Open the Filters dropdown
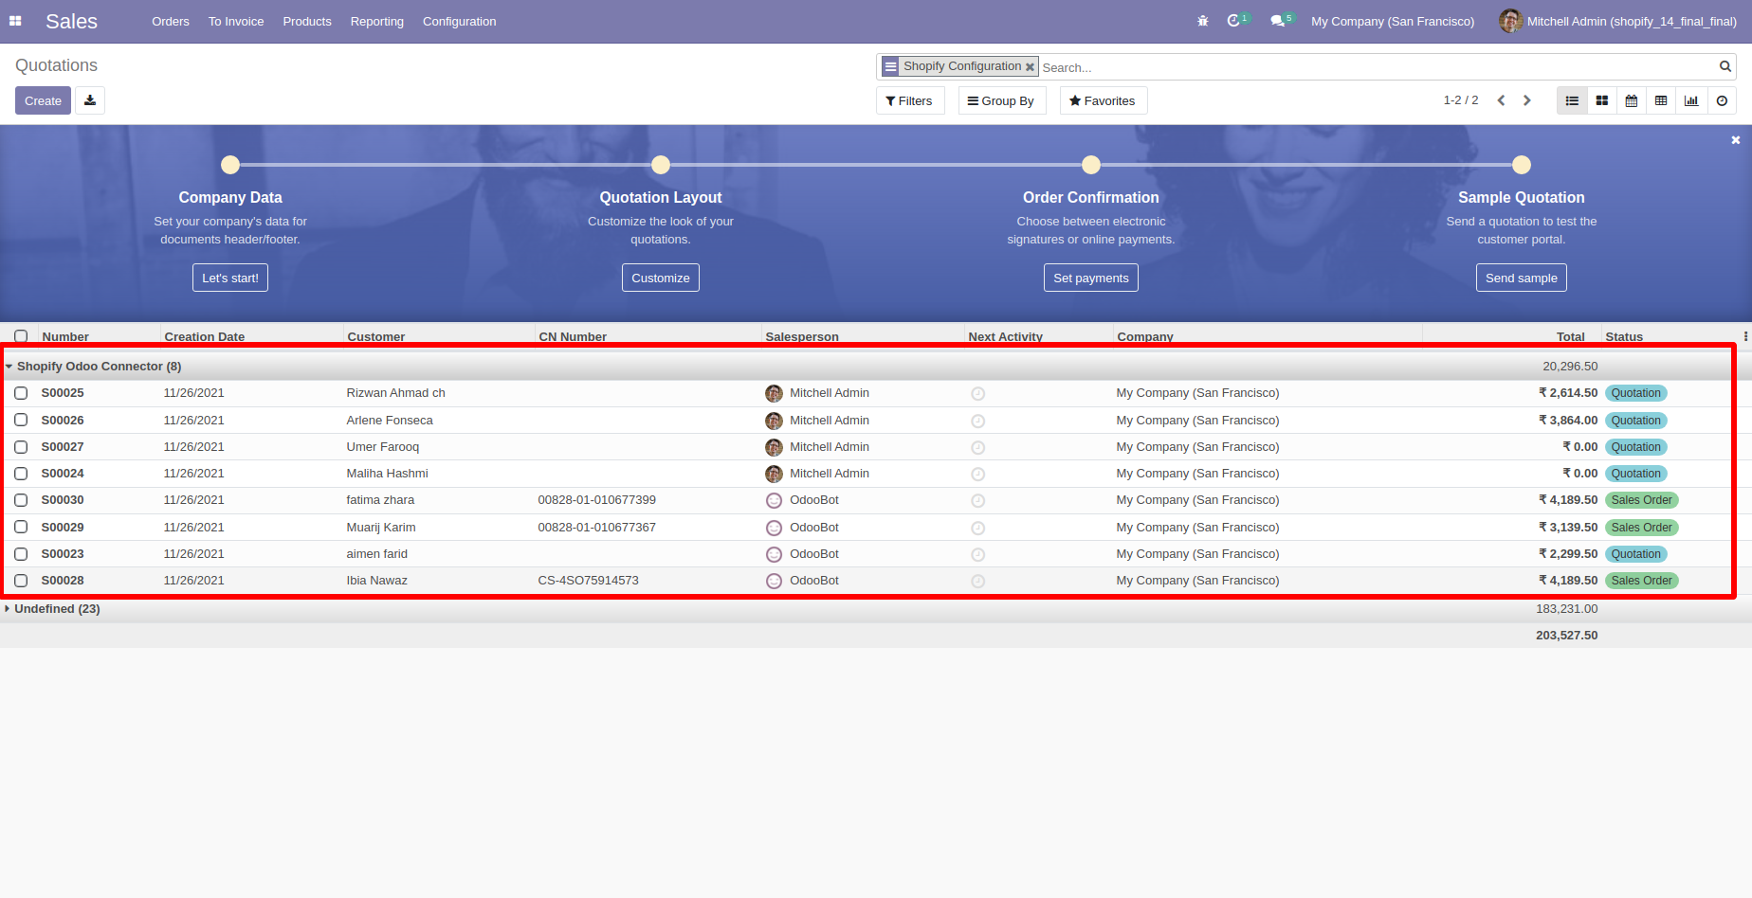 pyautogui.click(x=910, y=100)
